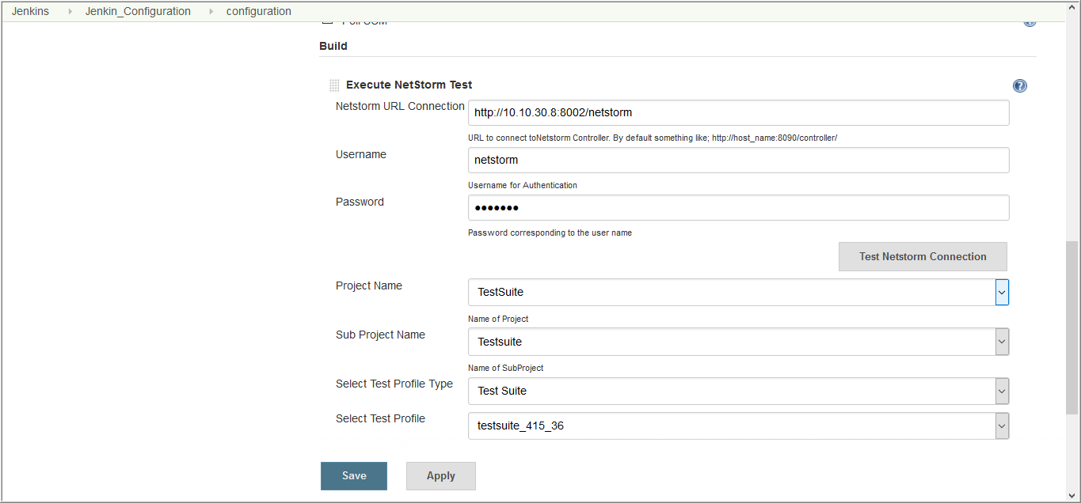Choose from Select Test Profile dropdown

[739, 425]
